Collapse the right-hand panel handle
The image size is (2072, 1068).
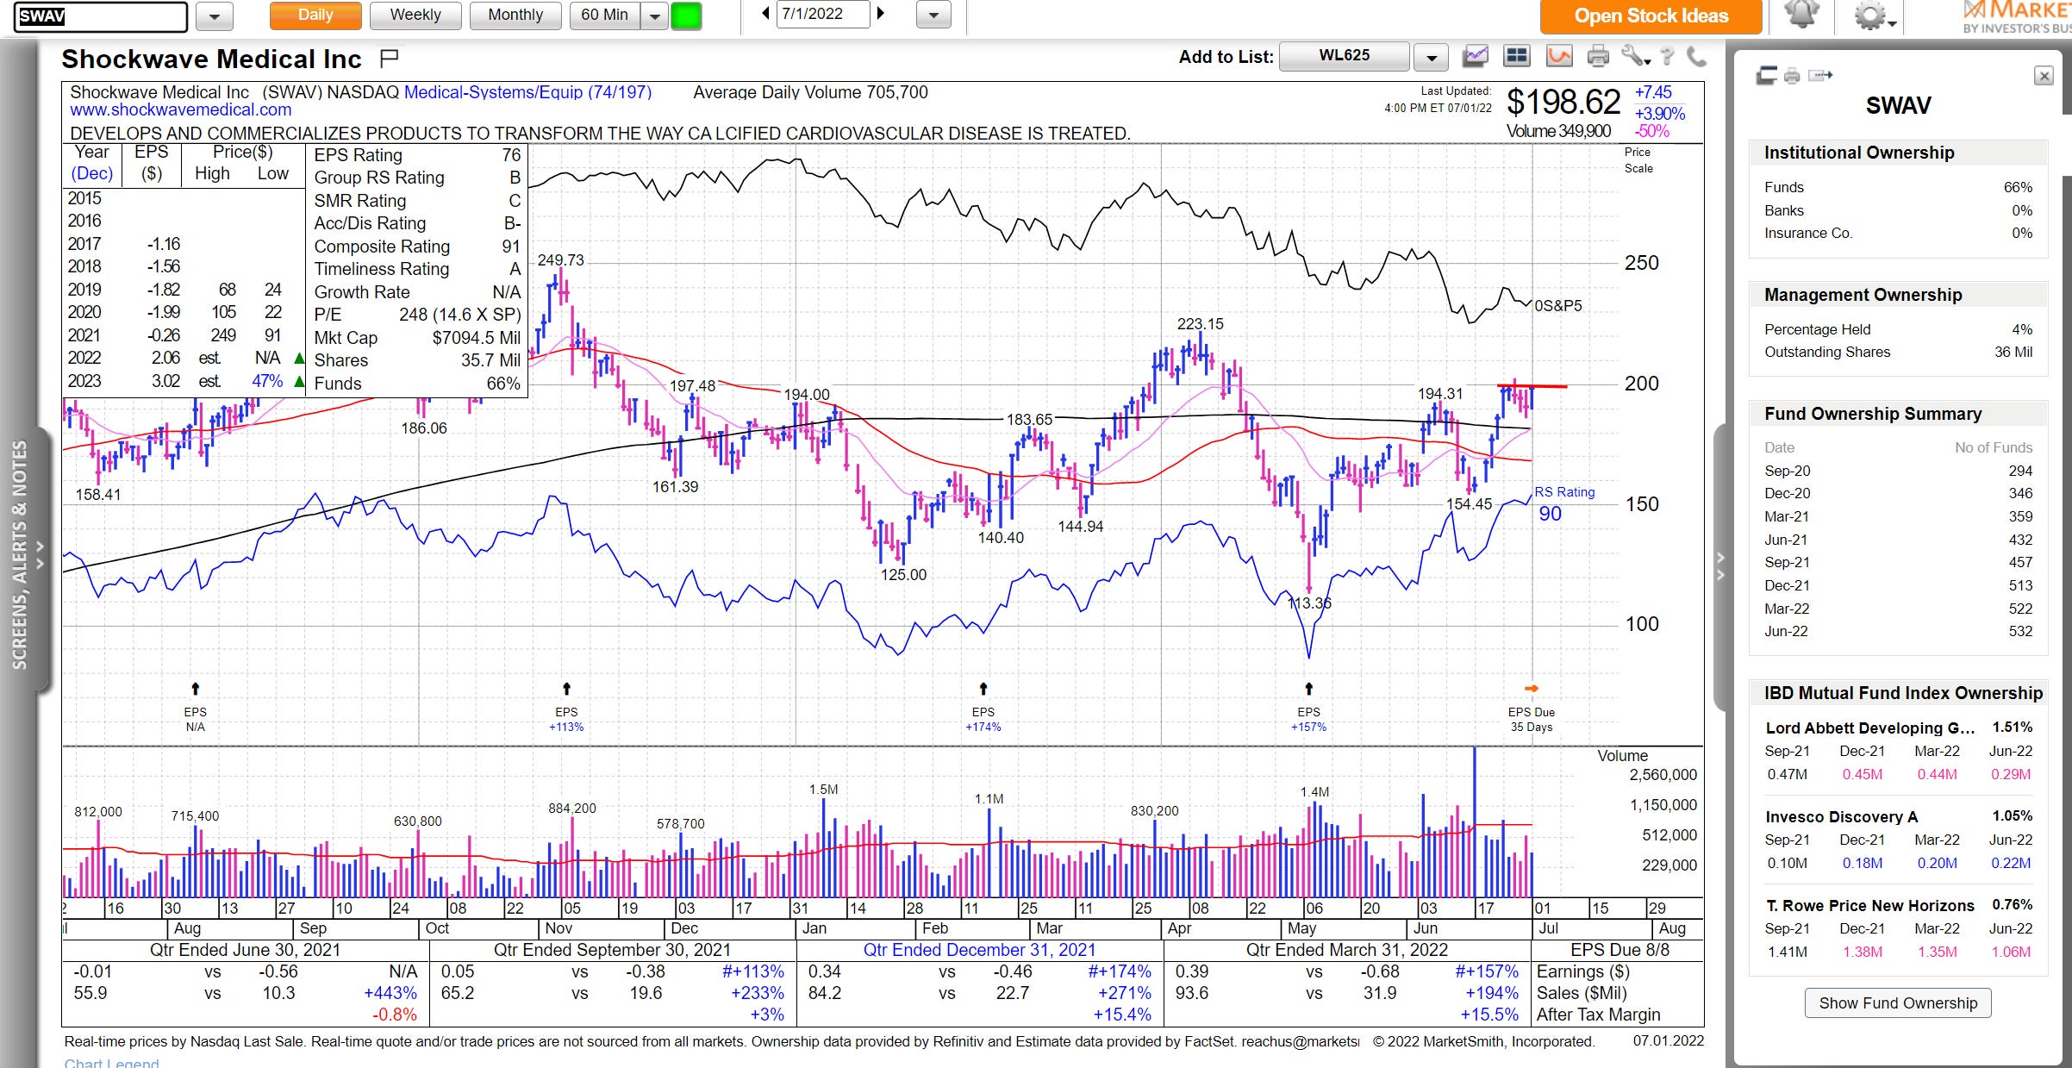(x=1720, y=566)
